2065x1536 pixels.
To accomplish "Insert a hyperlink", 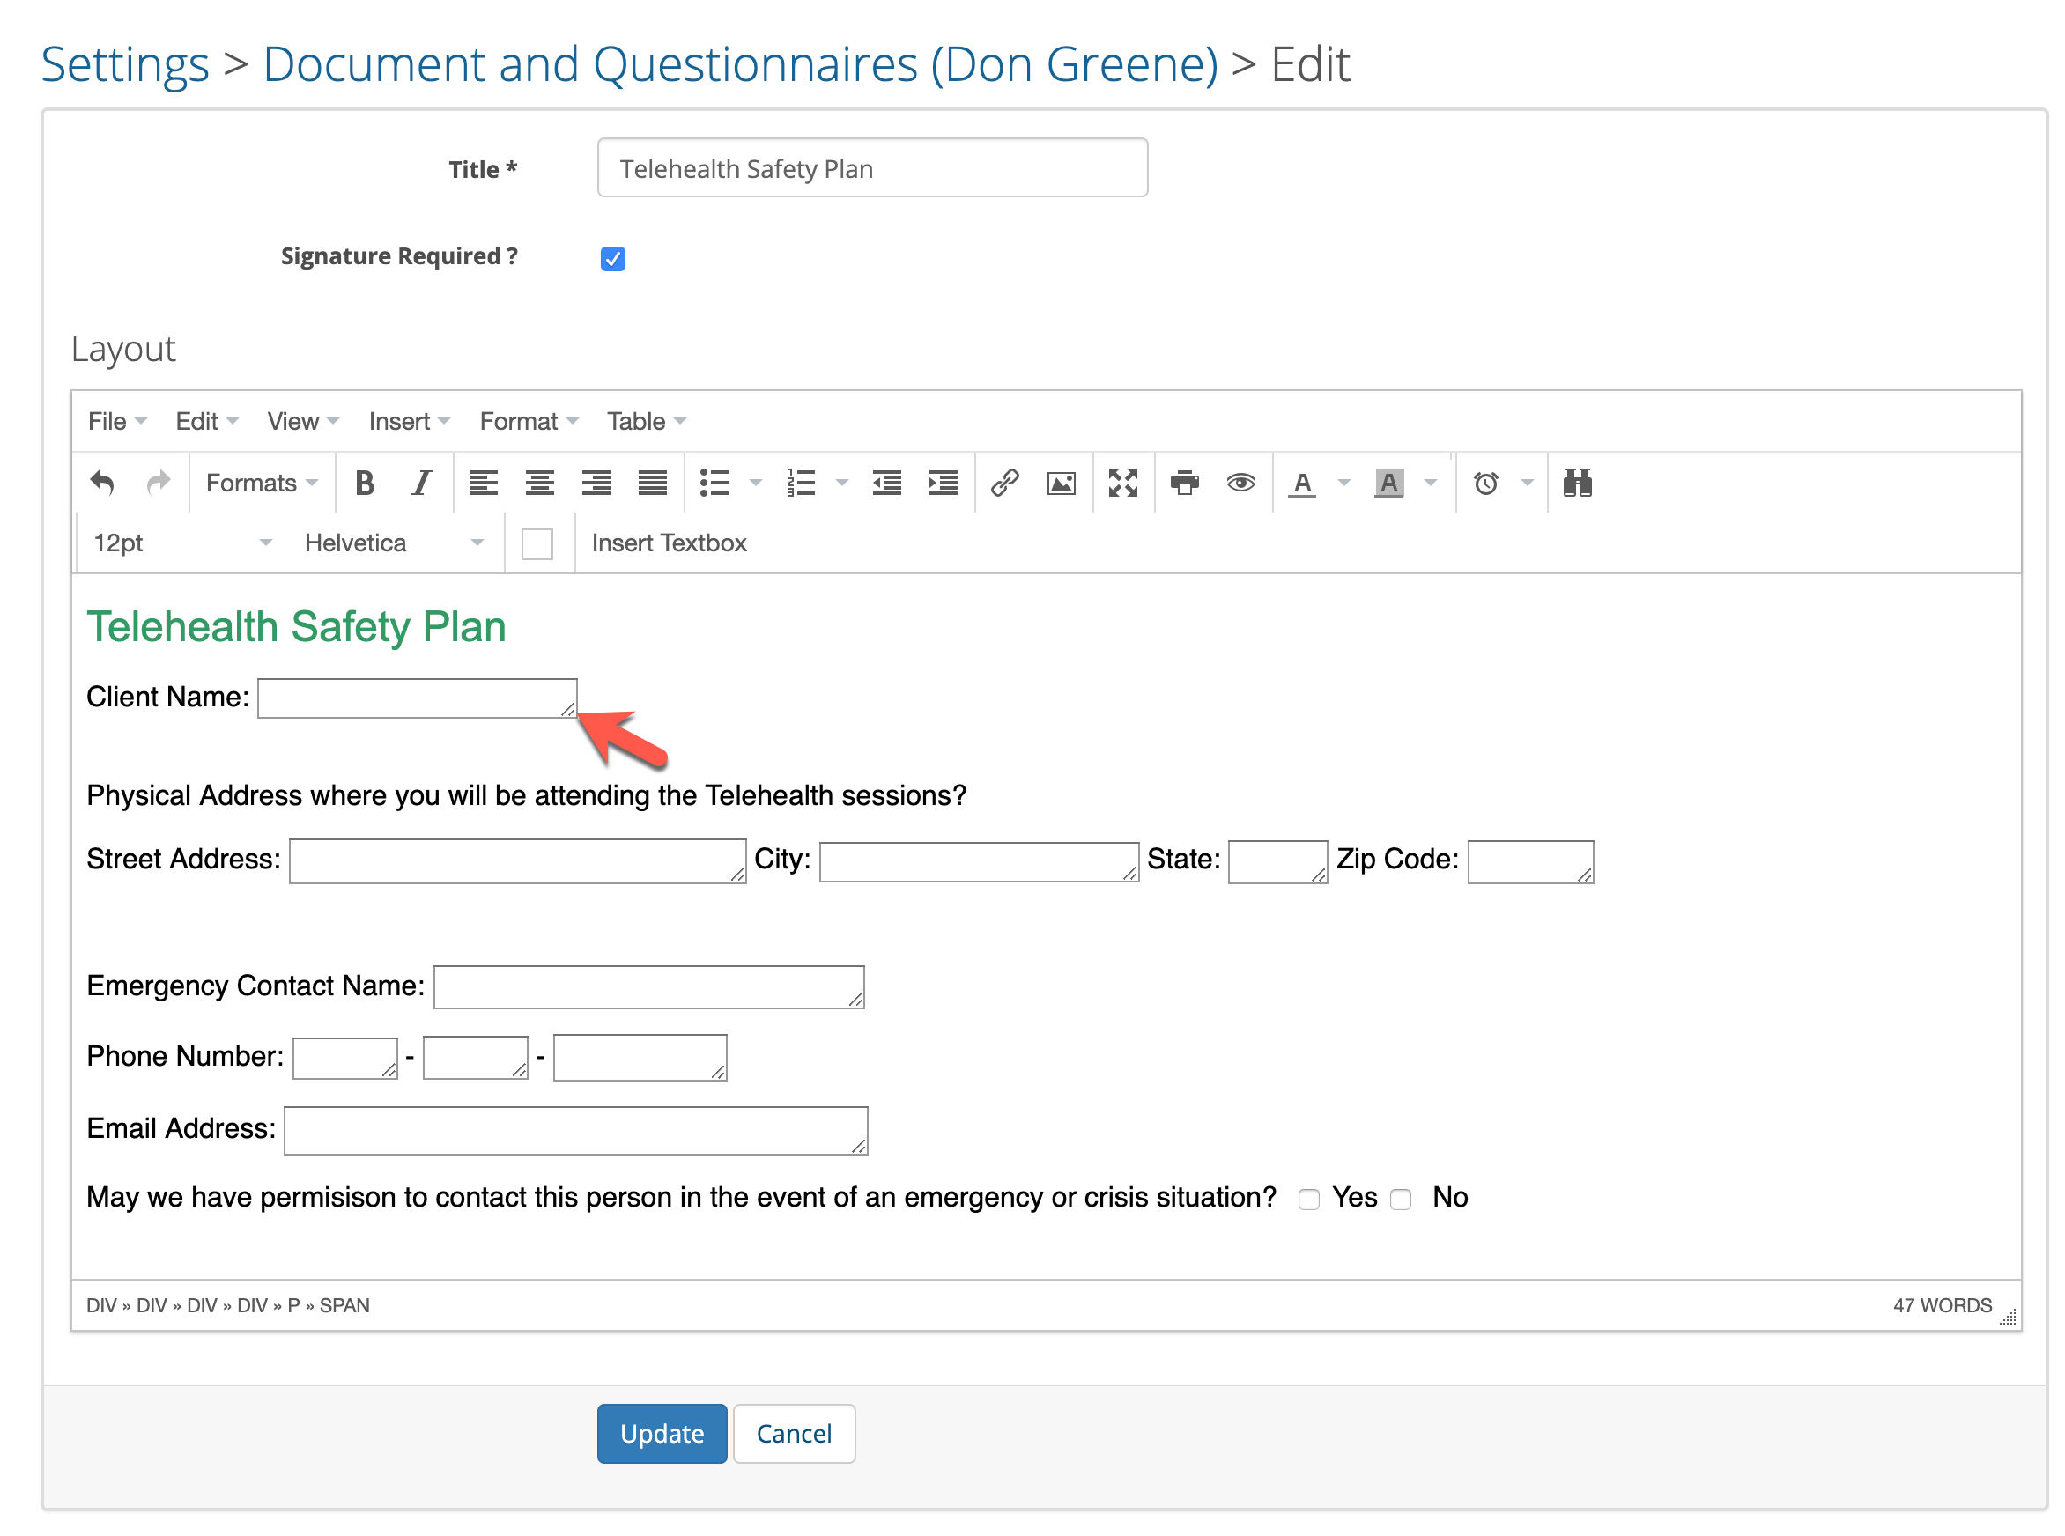I will (x=1005, y=483).
